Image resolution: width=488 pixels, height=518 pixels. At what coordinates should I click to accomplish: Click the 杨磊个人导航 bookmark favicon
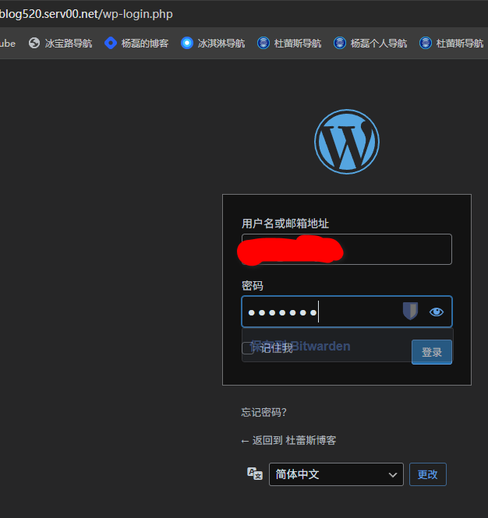pyautogui.click(x=340, y=44)
